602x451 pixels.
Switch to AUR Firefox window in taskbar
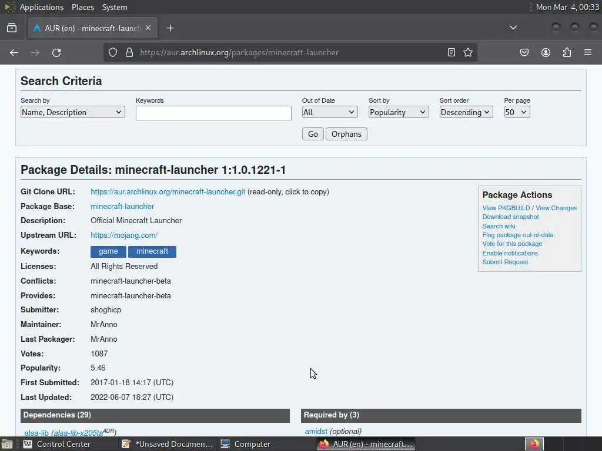click(366, 444)
